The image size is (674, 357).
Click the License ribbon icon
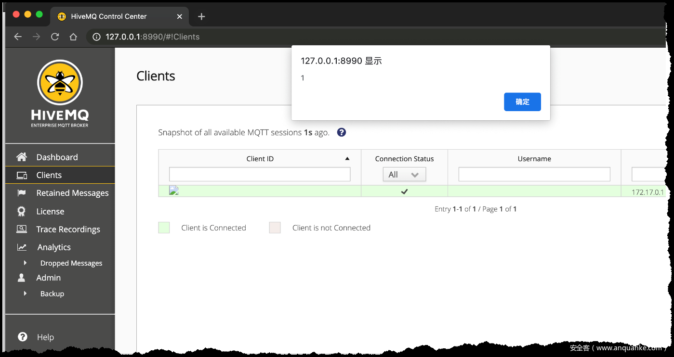pos(21,211)
